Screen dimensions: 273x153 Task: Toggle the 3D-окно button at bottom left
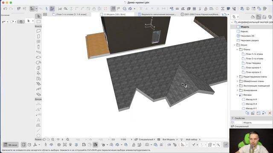pos(10,144)
